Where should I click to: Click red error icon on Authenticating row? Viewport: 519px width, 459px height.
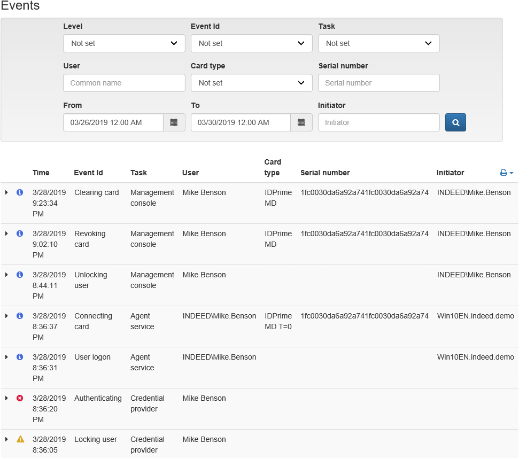[x=20, y=398]
